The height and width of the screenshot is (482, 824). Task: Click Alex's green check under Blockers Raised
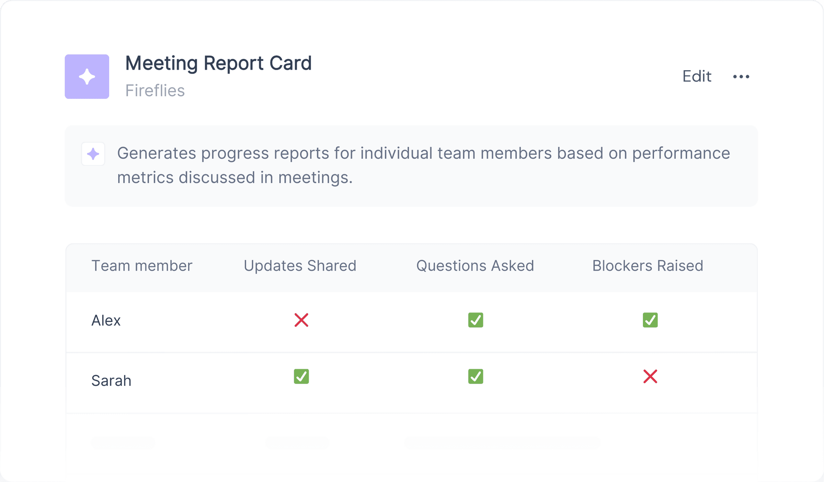(650, 320)
